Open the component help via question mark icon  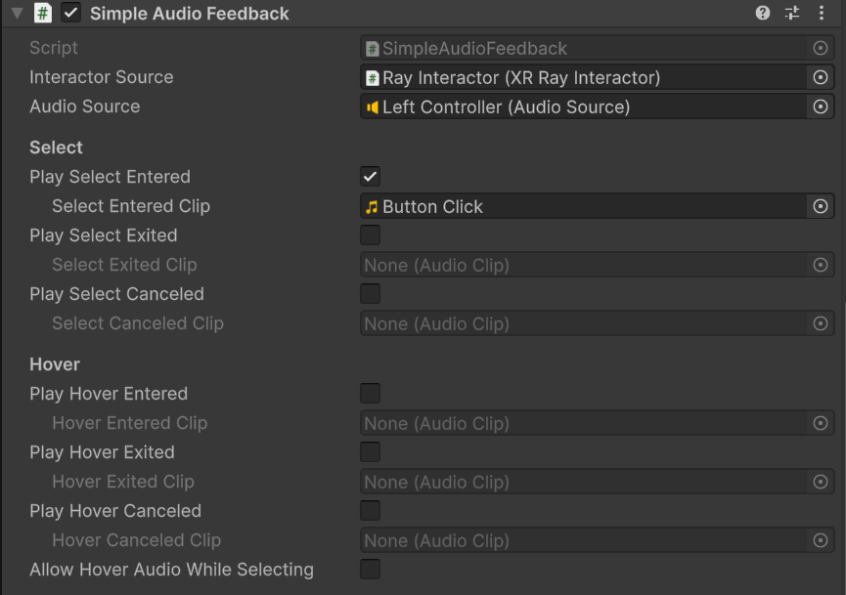[x=764, y=14]
